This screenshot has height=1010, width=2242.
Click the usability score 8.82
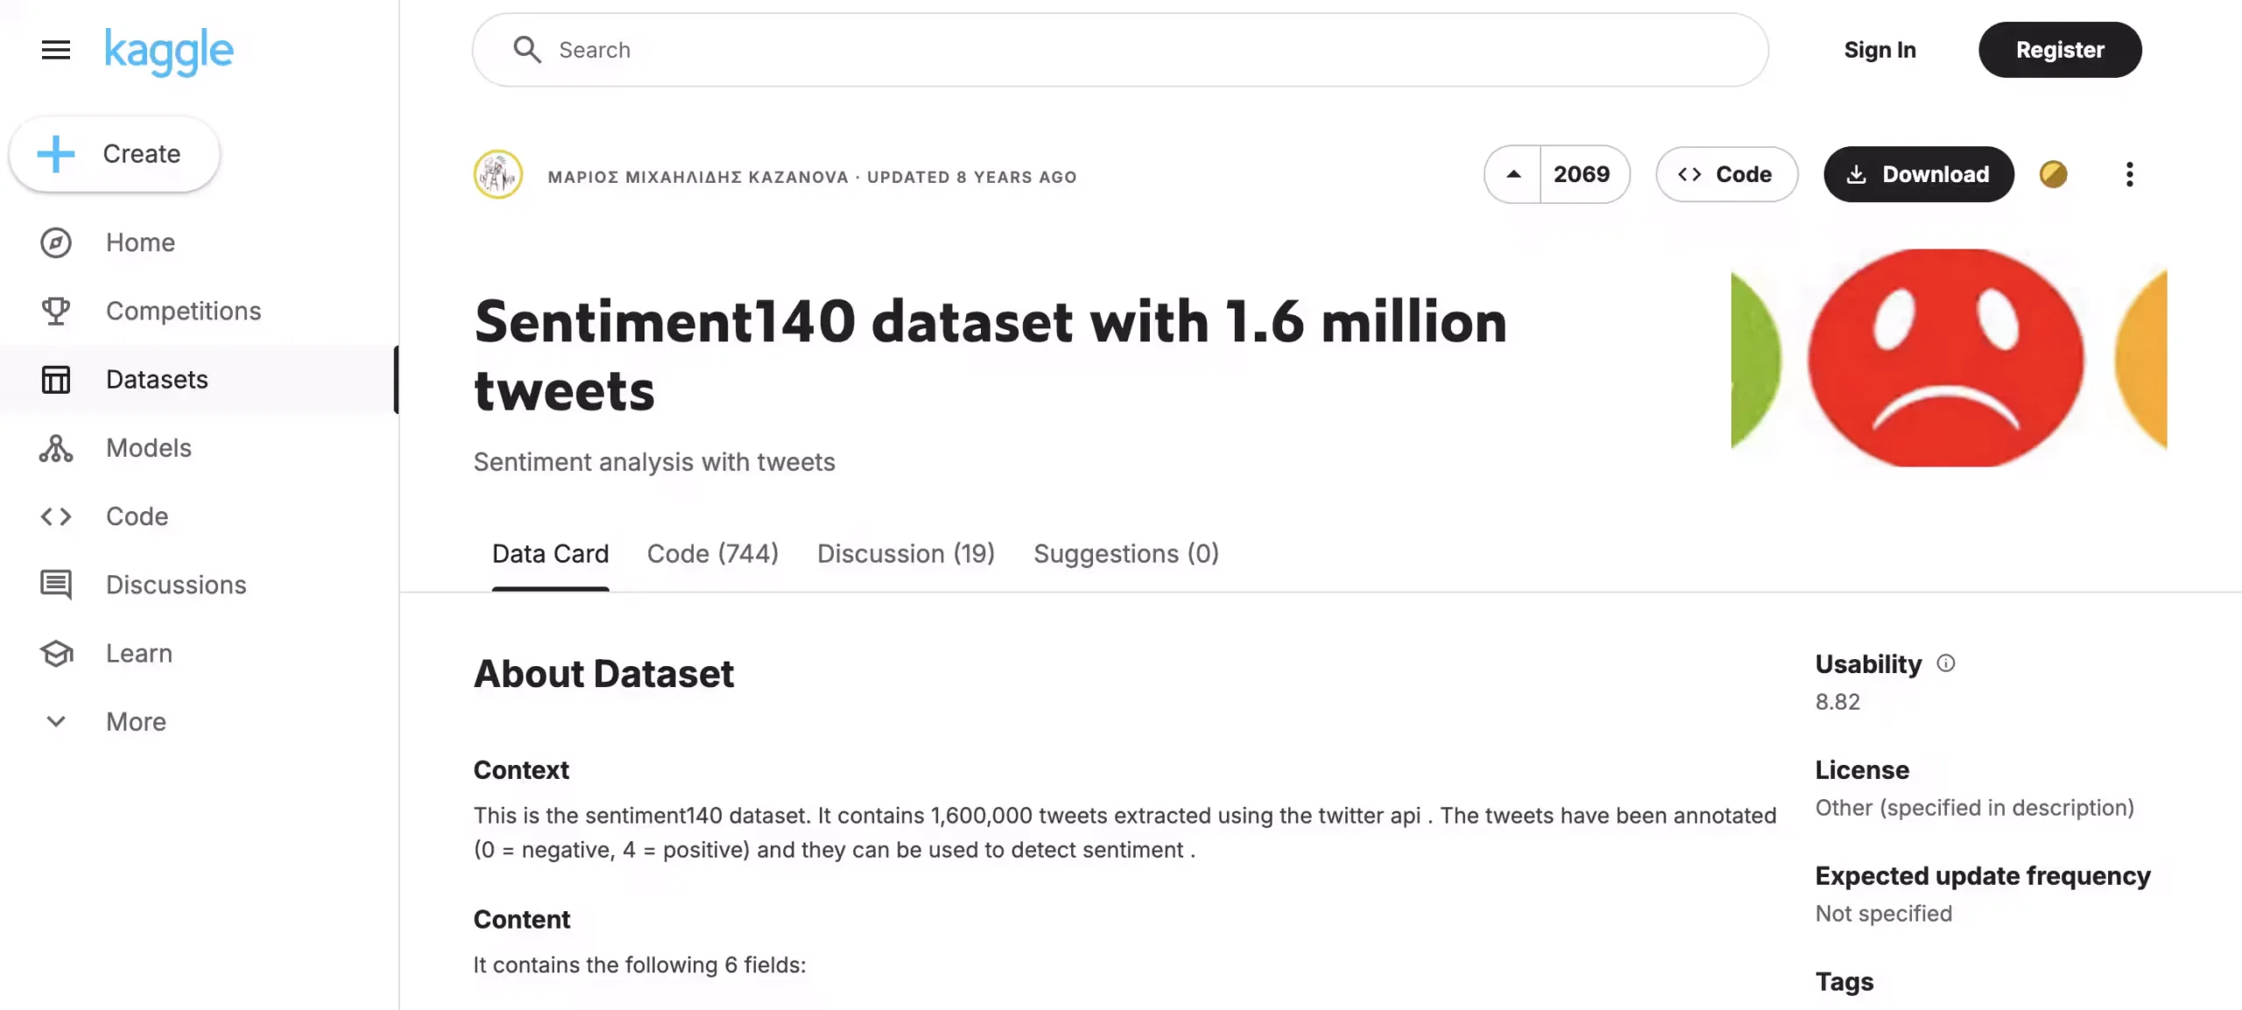pyautogui.click(x=1837, y=702)
